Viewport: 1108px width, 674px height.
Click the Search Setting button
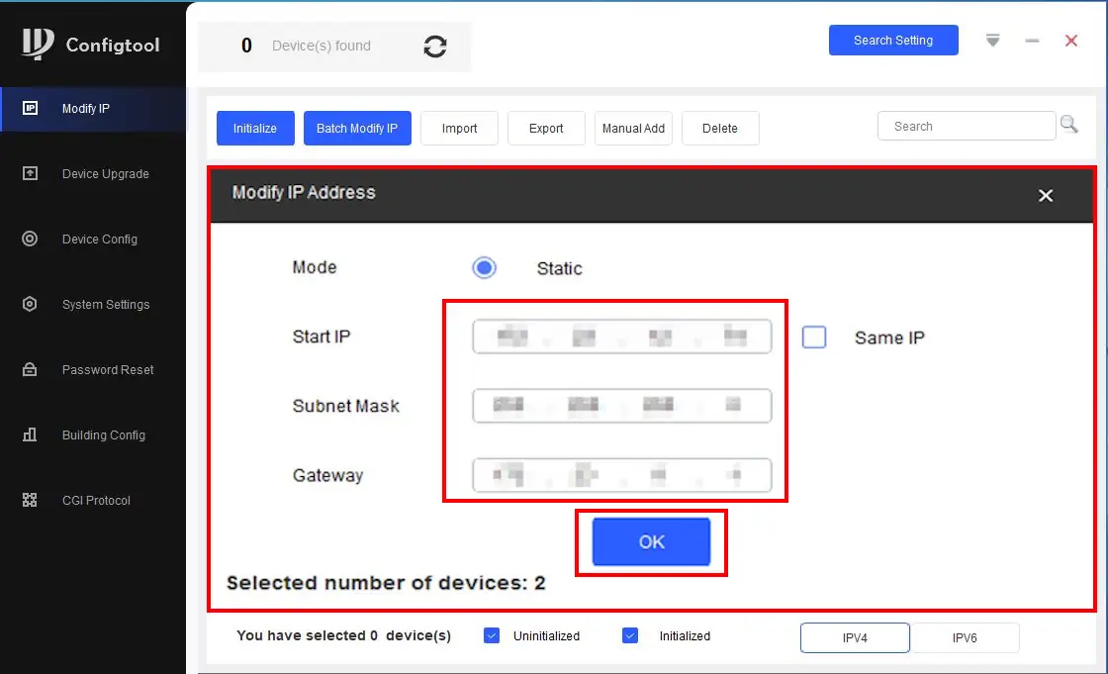tap(892, 41)
